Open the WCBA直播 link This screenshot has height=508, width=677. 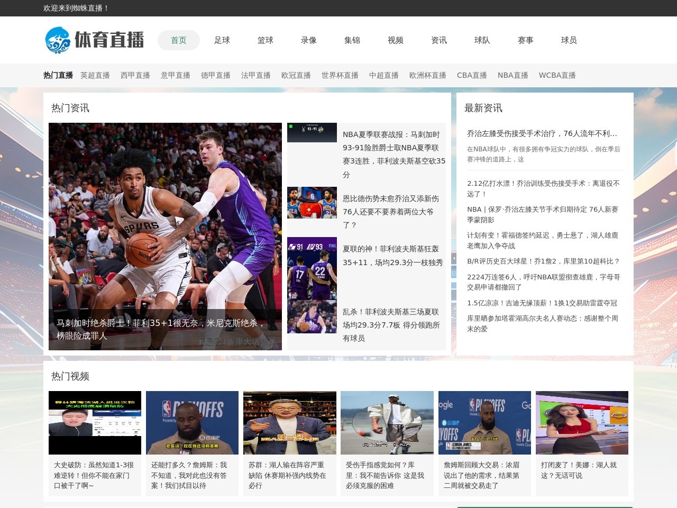coord(557,75)
